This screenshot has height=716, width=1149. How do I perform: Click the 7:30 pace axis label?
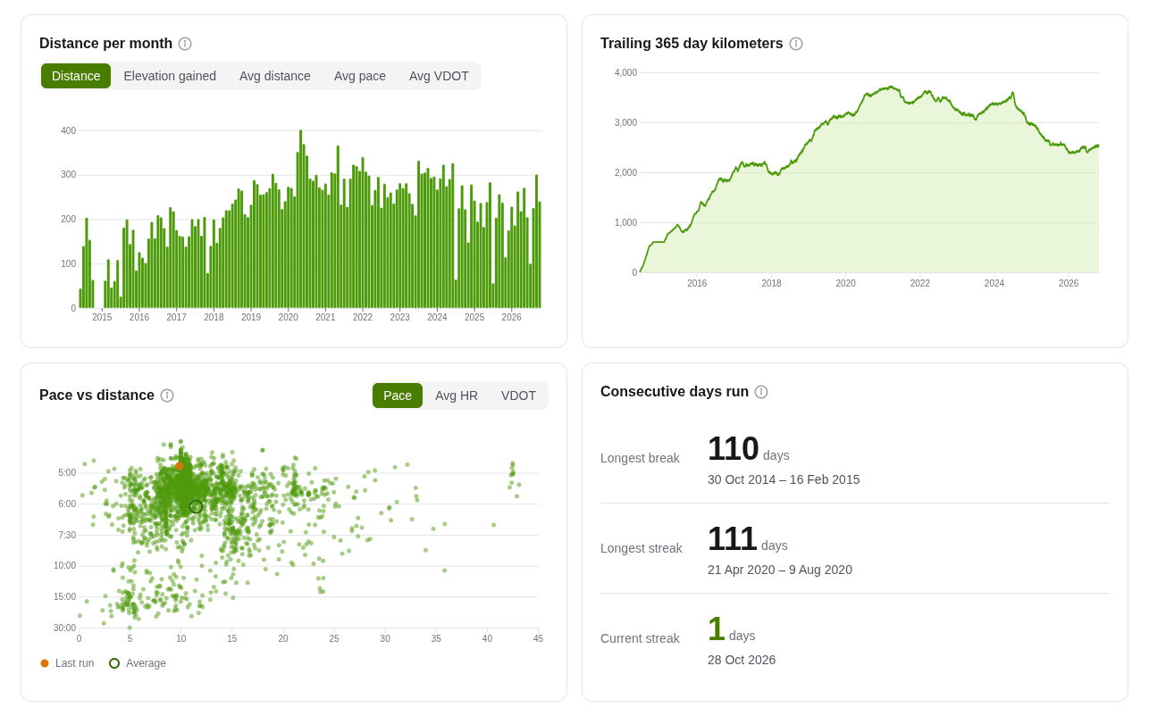(67, 536)
